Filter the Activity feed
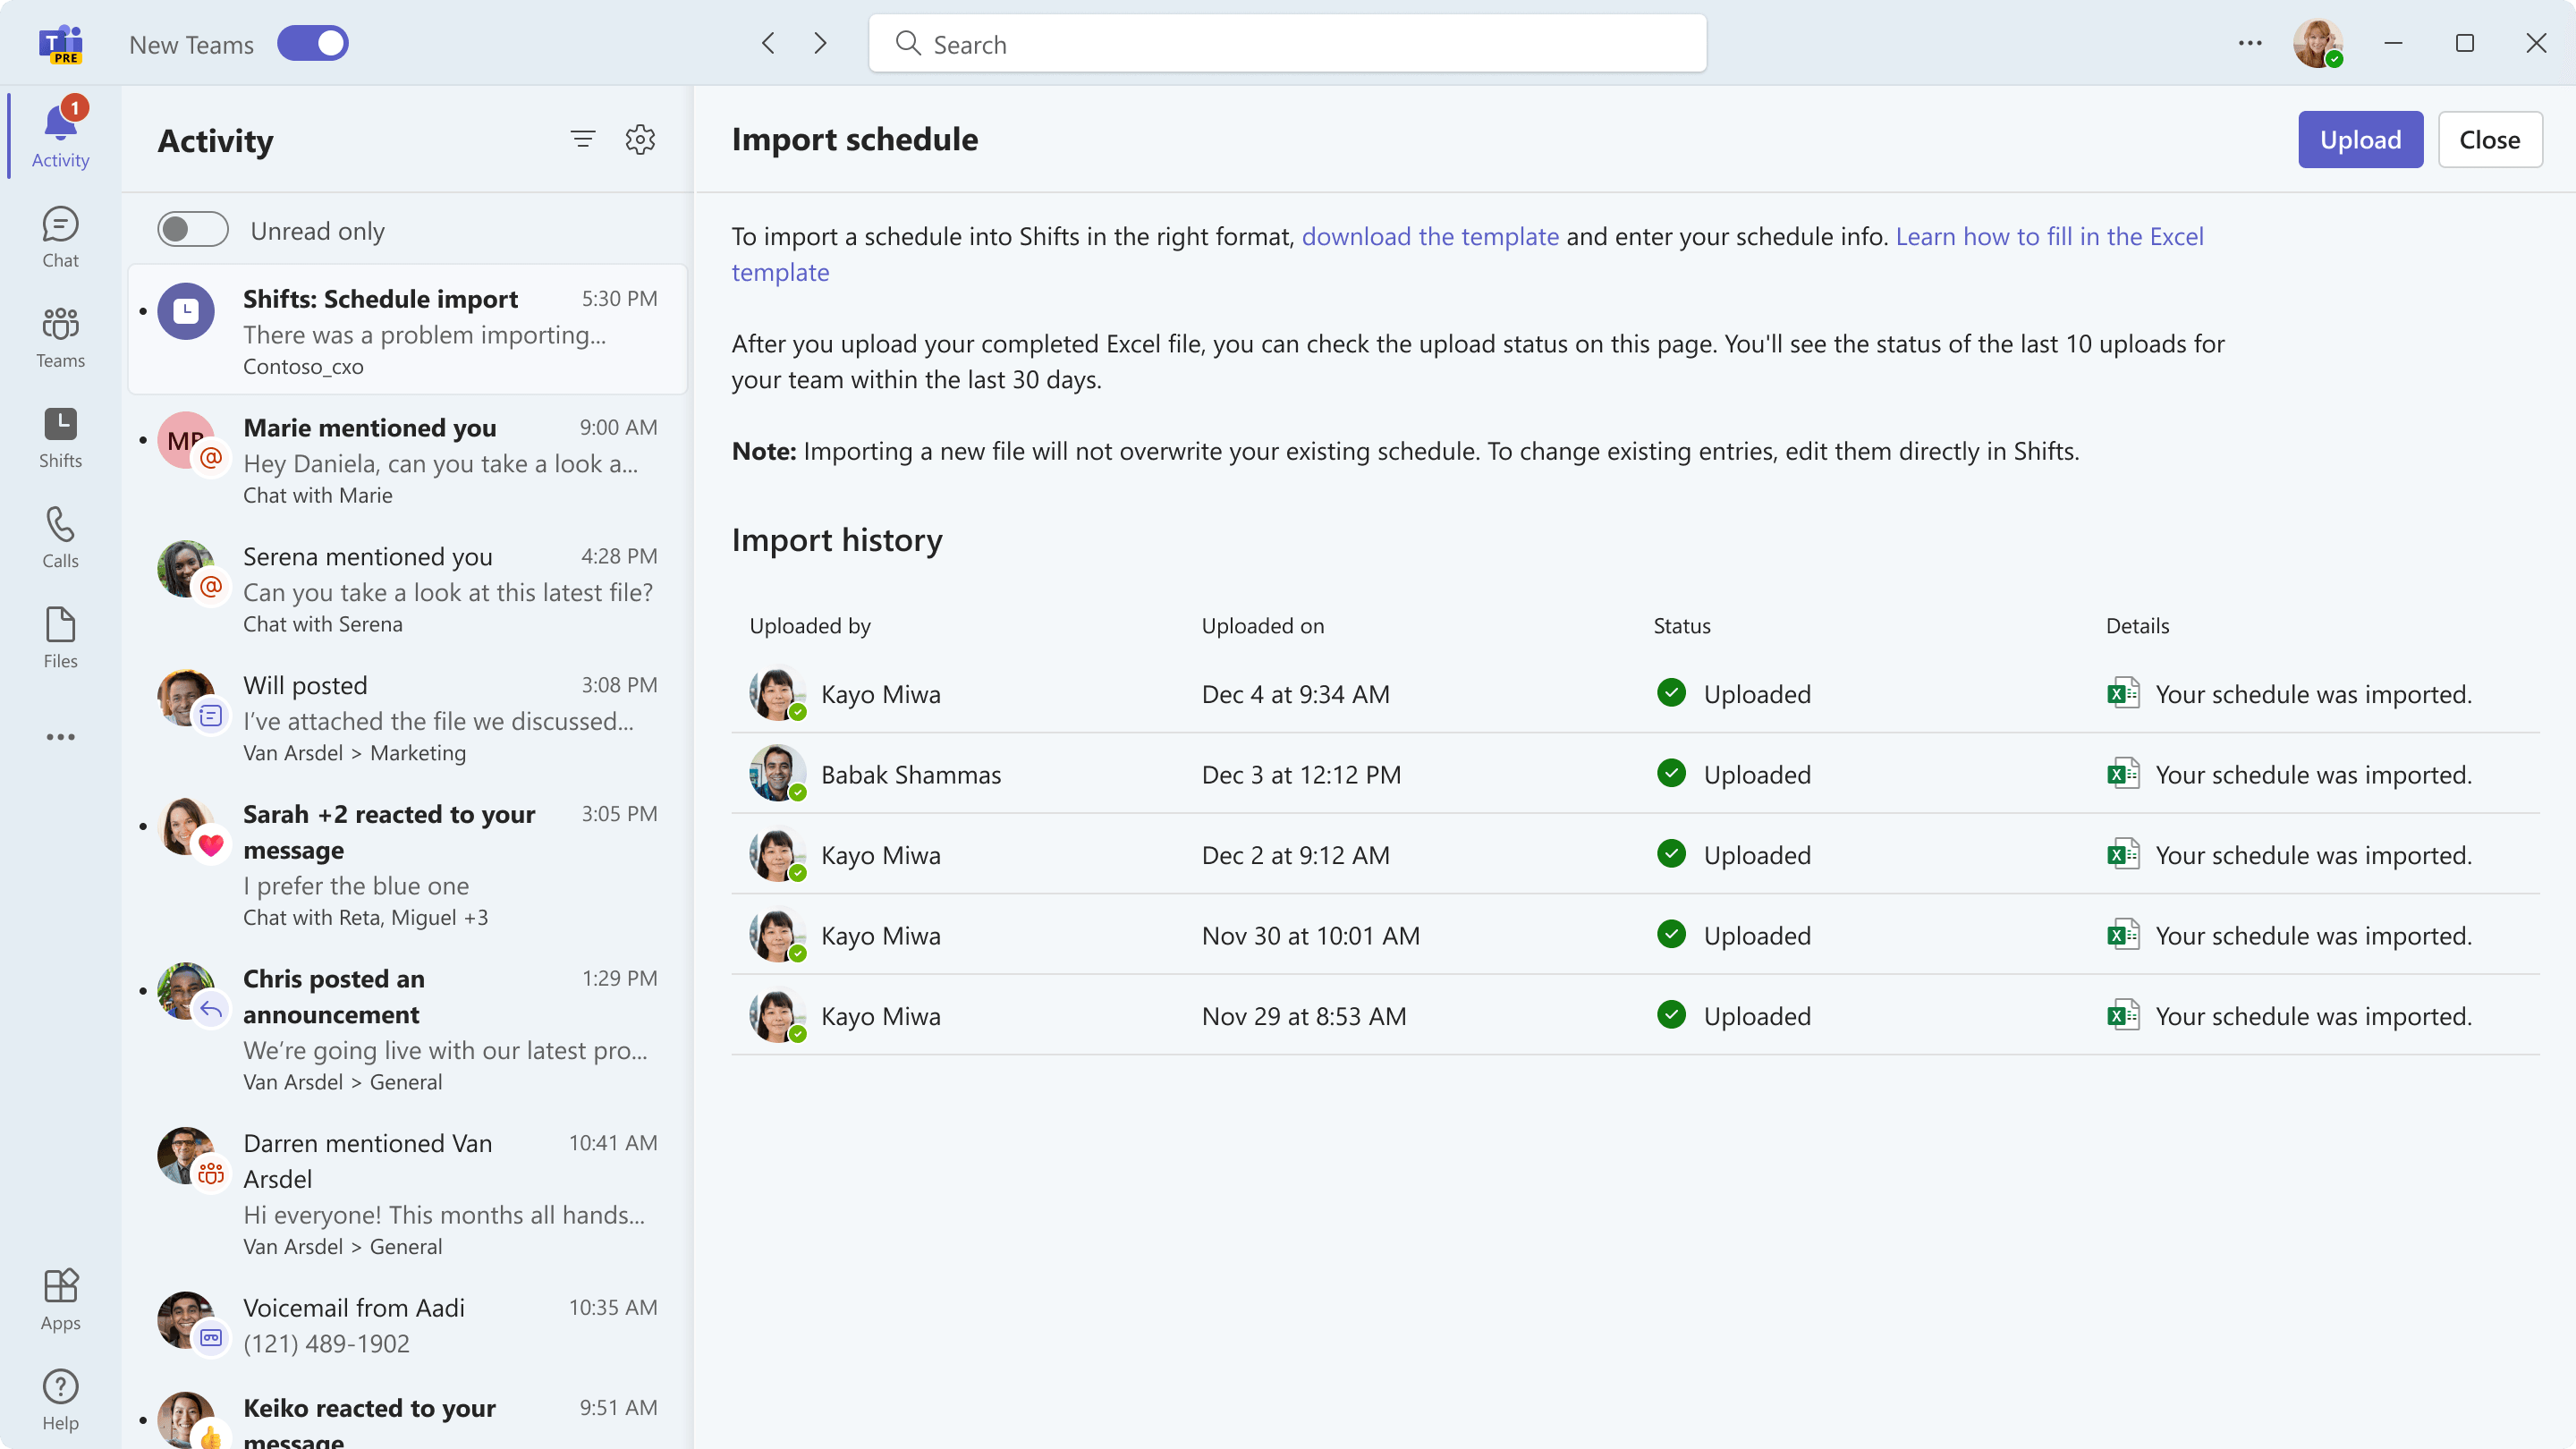The image size is (2576, 1449). point(583,139)
